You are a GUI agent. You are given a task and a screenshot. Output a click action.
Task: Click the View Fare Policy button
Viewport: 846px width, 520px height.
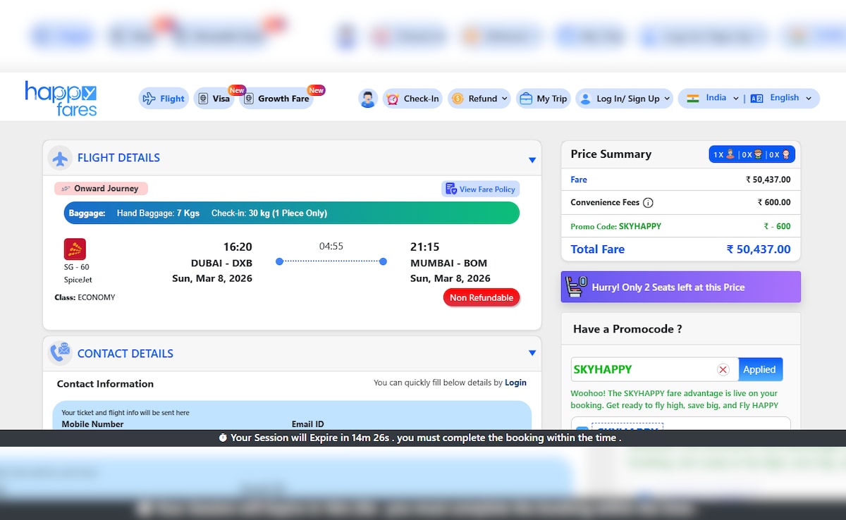pos(480,189)
